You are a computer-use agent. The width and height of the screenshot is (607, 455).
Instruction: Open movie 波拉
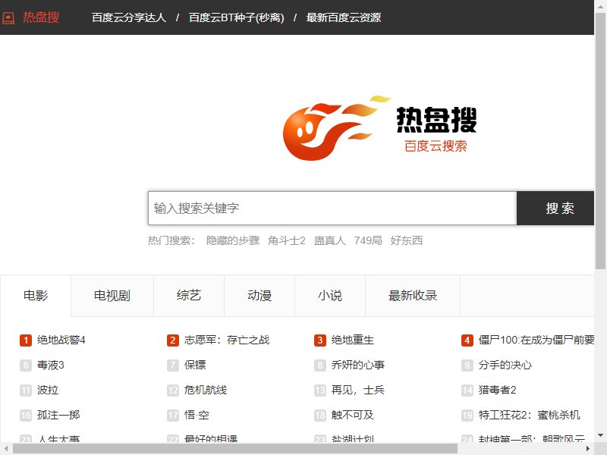[x=48, y=390]
